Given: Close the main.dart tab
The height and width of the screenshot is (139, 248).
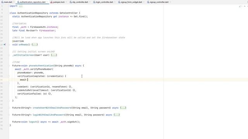Looking at the screenshot, I should click(x=14, y=2).
